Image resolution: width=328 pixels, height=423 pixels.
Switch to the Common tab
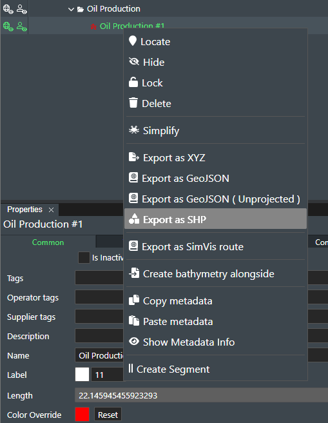click(48, 242)
